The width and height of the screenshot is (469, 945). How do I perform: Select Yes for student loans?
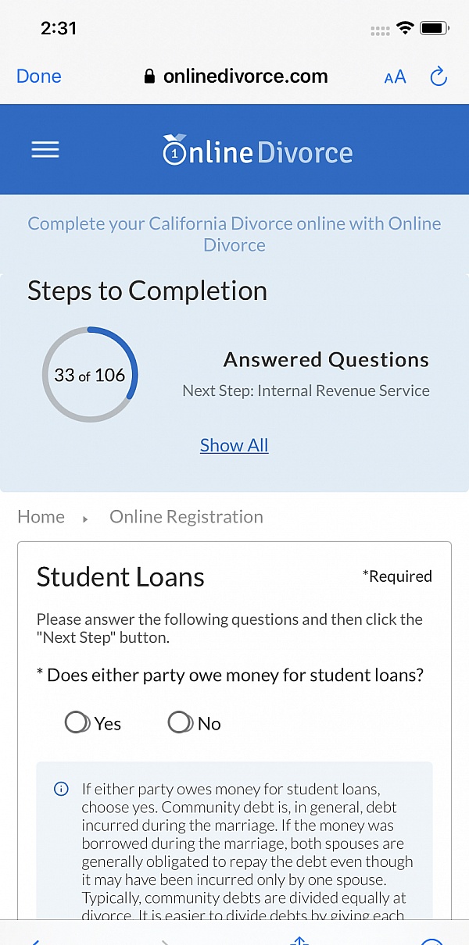(x=77, y=722)
